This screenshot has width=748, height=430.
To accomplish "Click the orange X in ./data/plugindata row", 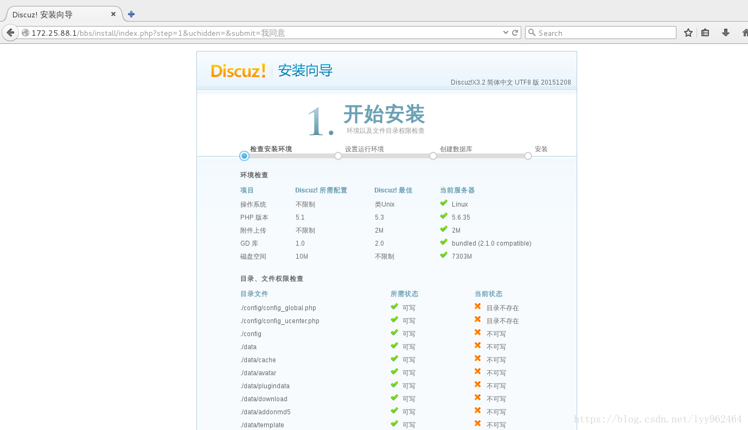I will coord(478,384).
